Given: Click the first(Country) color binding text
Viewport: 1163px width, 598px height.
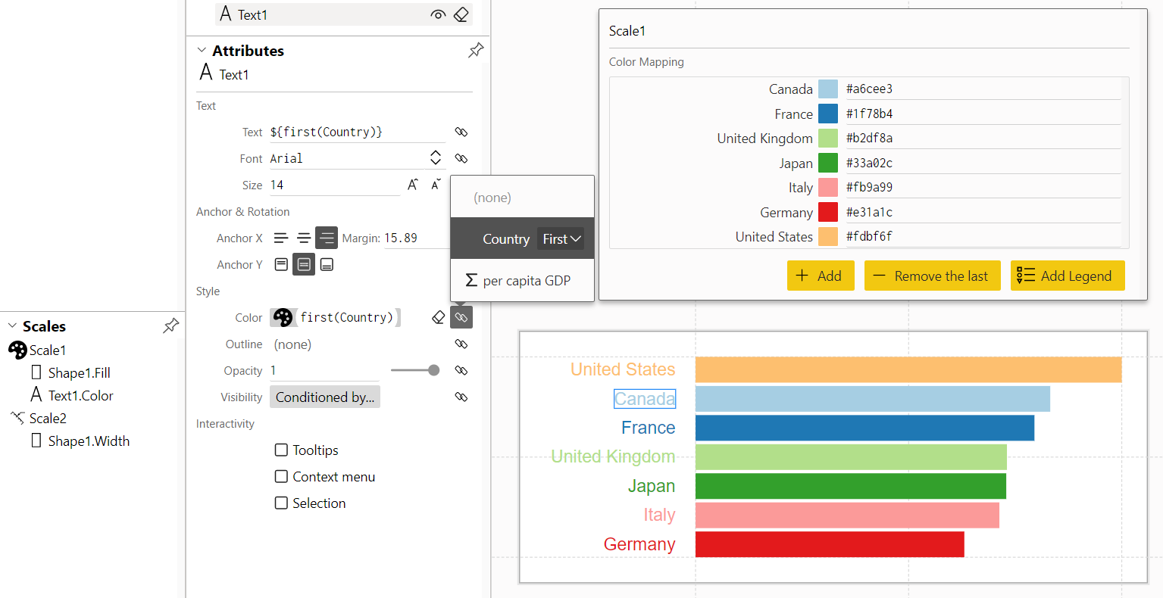Looking at the screenshot, I should point(347,317).
